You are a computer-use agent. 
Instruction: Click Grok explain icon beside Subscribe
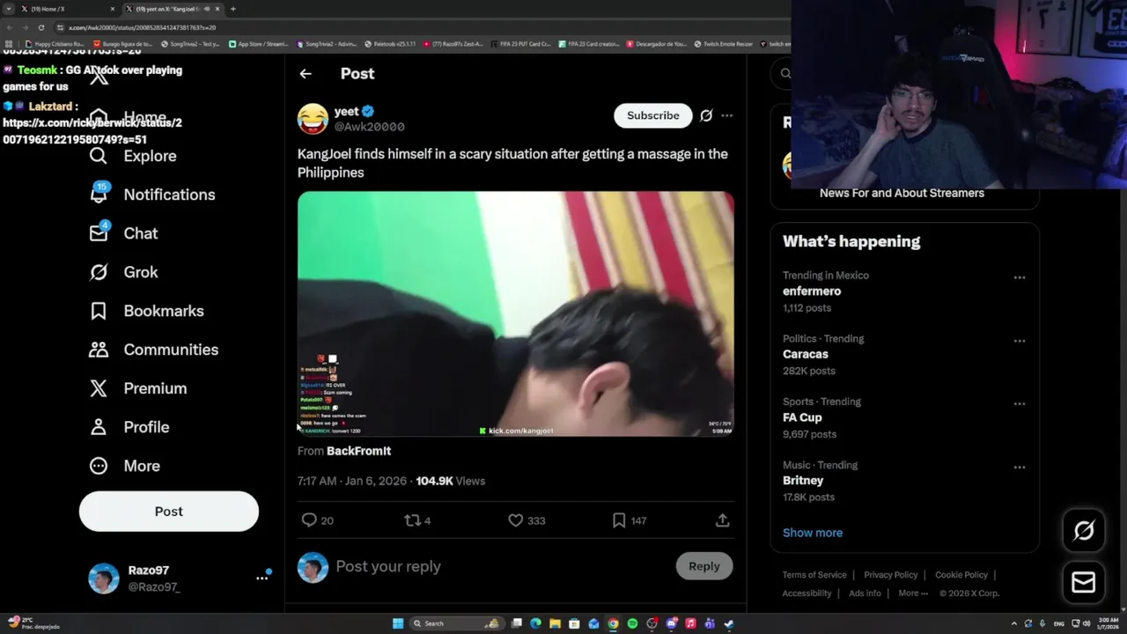706,115
